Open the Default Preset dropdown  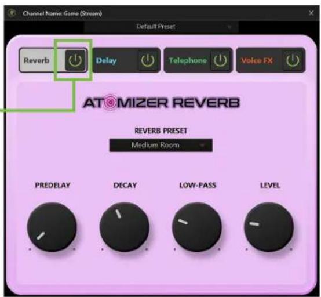click(161, 27)
